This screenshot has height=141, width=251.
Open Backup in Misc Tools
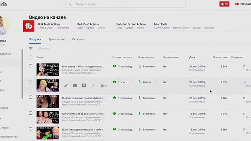click(x=196, y=28)
